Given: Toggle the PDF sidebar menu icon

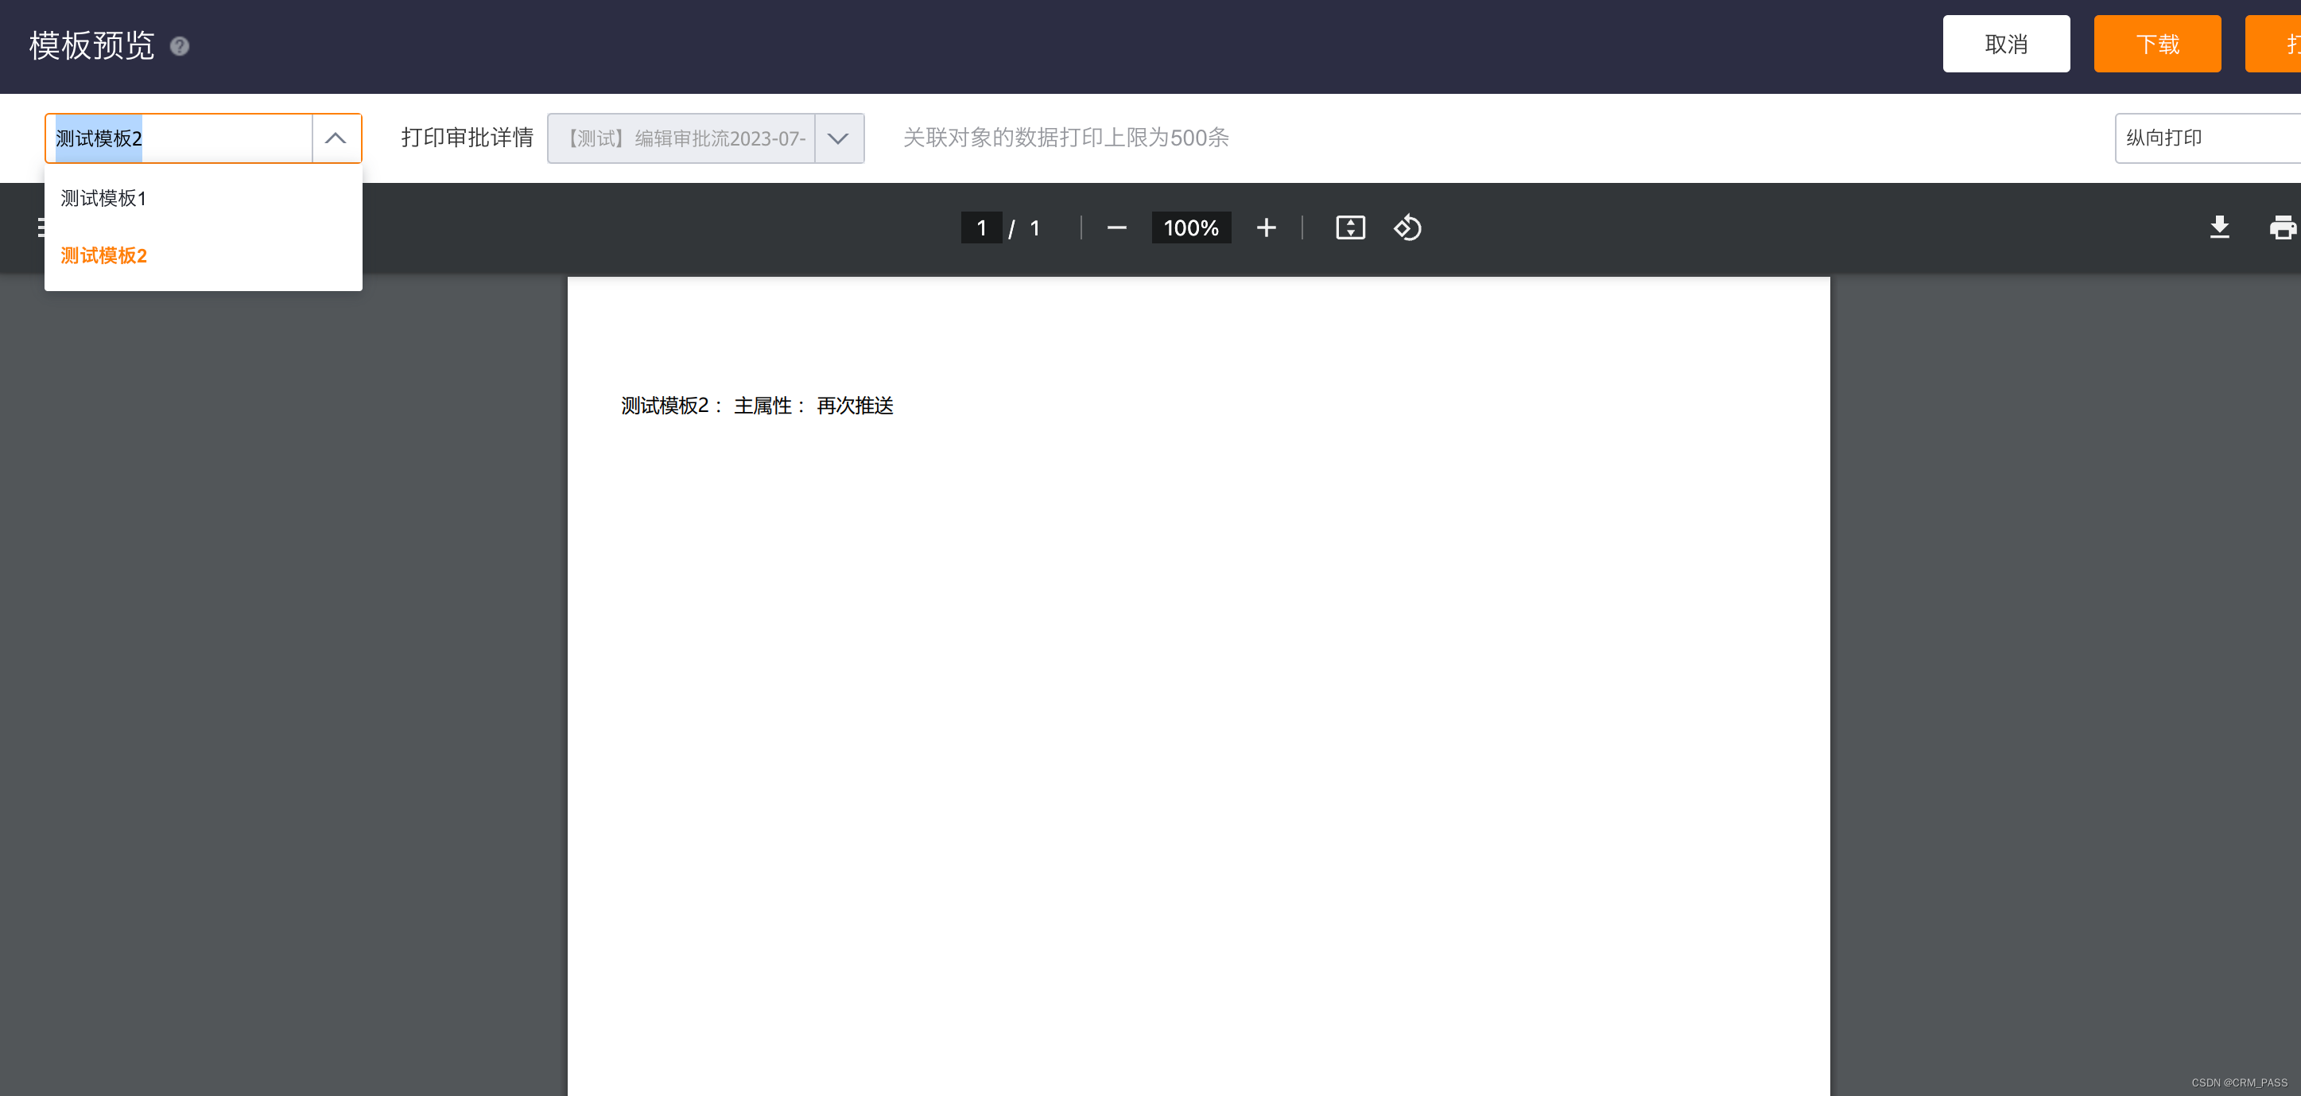Looking at the screenshot, I should click(x=41, y=229).
